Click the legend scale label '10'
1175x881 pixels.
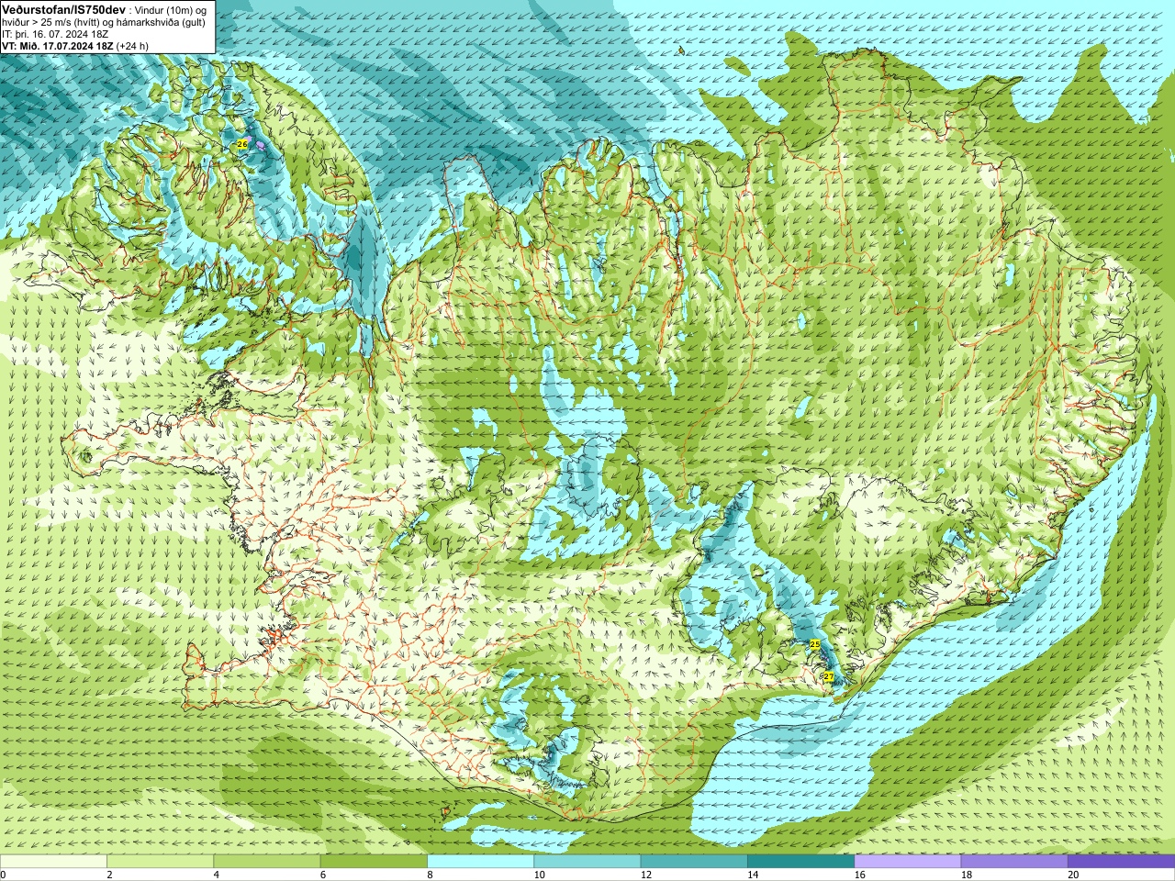point(539,875)
